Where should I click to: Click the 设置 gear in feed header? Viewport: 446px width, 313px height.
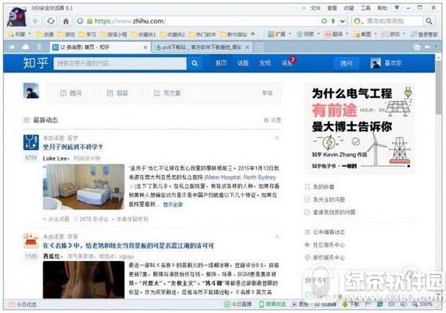tap(272, 120)
